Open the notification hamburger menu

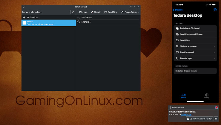pos(216,119)
